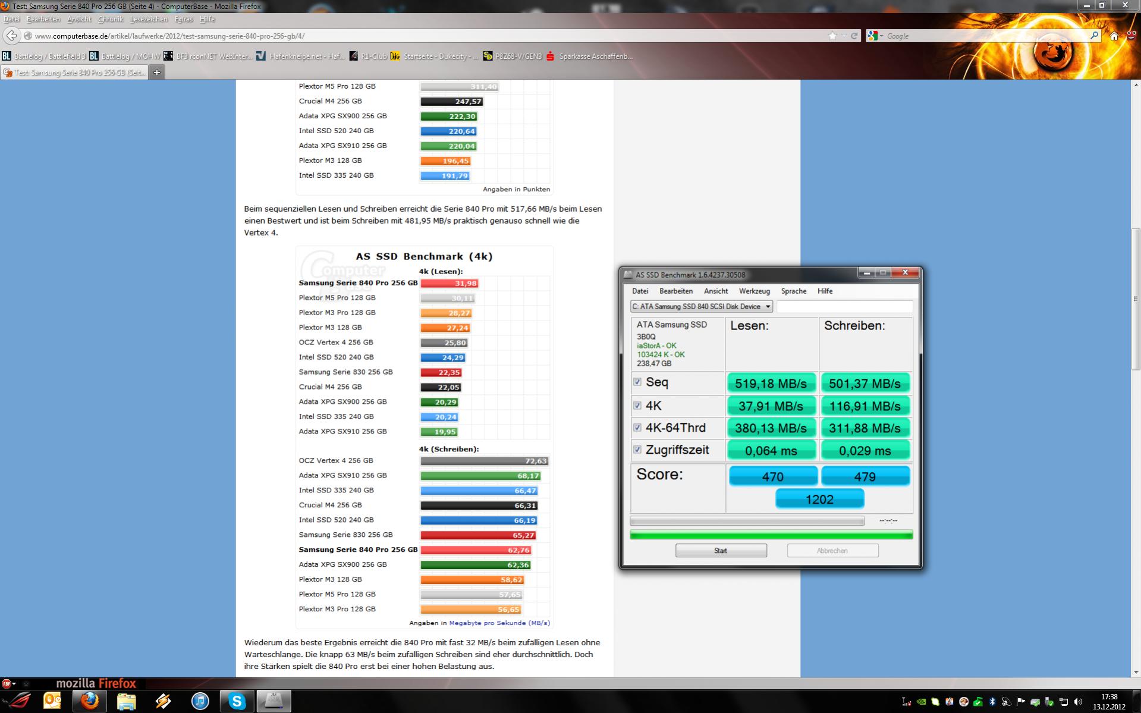The height and width of the screenshot is (713, 1141).
Task: Open the network tray icon
Action: coord(1064,702)
